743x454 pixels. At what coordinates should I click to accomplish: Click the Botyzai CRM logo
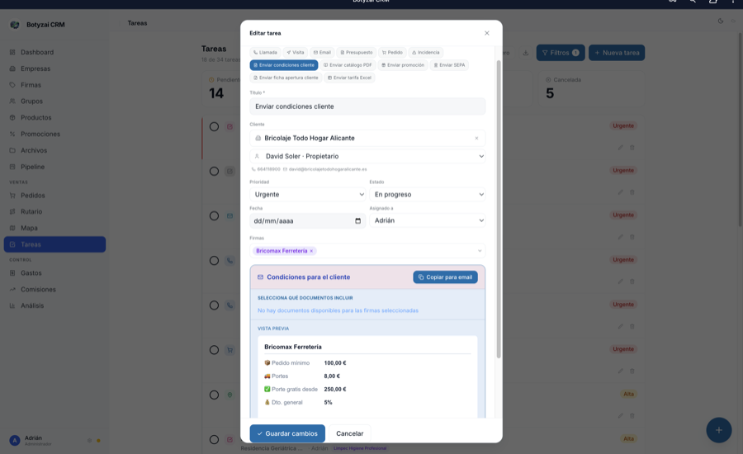pyautogui.click(x=15, y=25)
